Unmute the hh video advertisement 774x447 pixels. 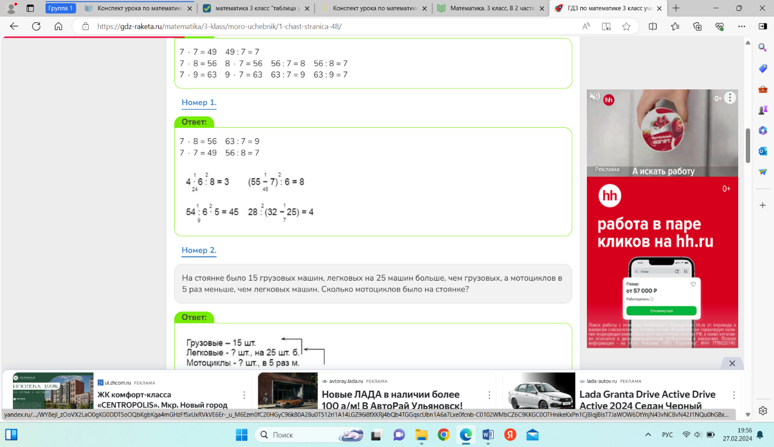click(594, 97)
